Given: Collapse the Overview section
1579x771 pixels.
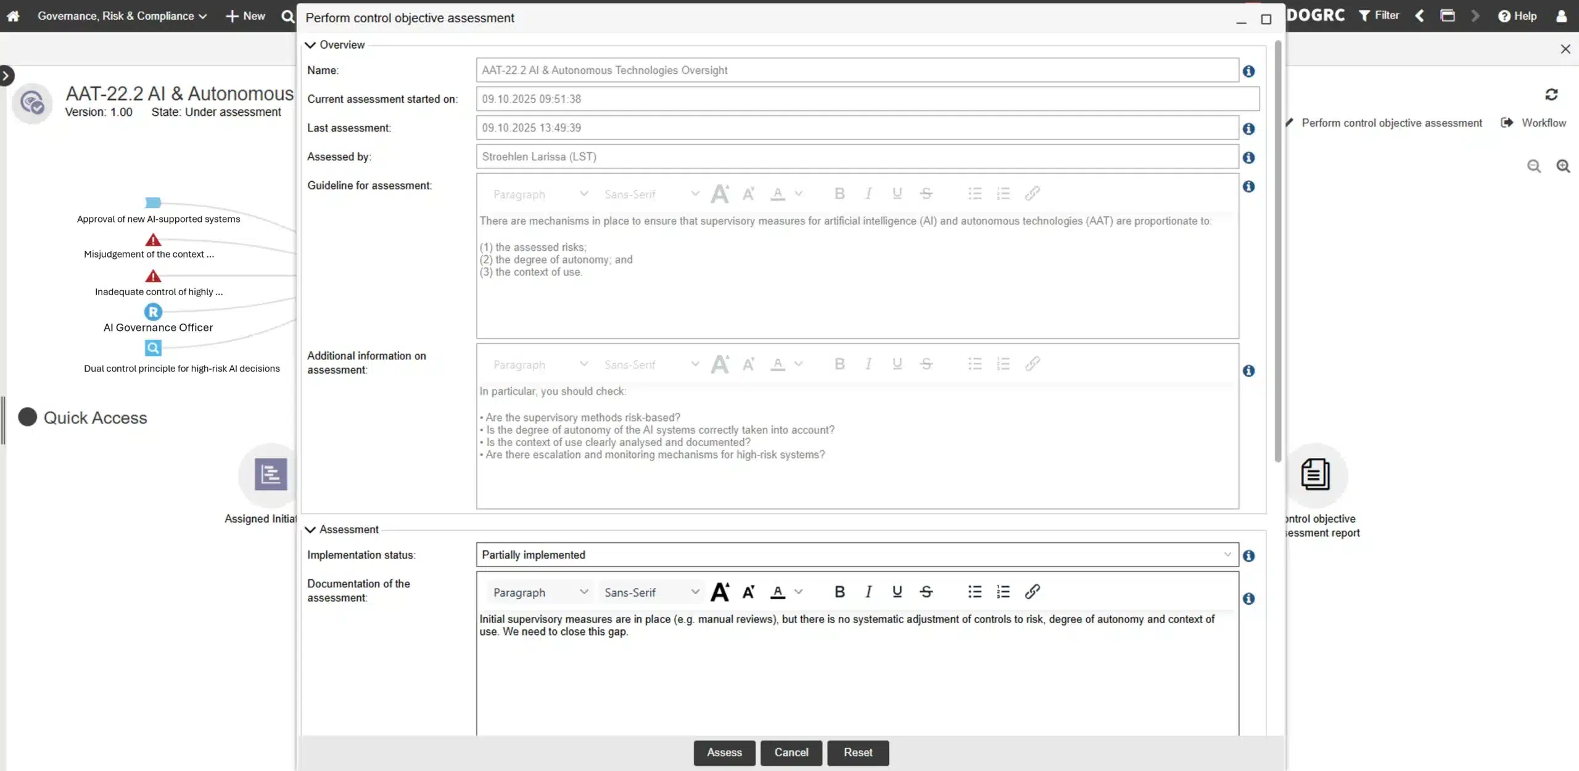Looking at the screenshot, I should tap(310, 45).
